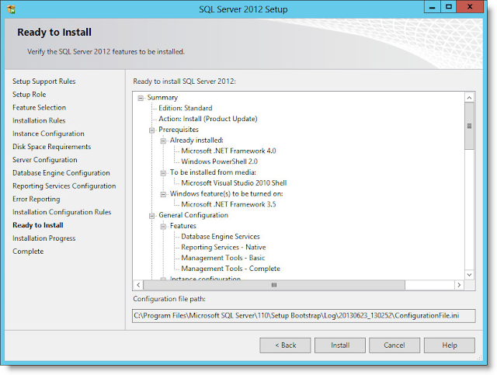
Task: Select the Database Engine Configuration step
Action: [x=61, y=173]
